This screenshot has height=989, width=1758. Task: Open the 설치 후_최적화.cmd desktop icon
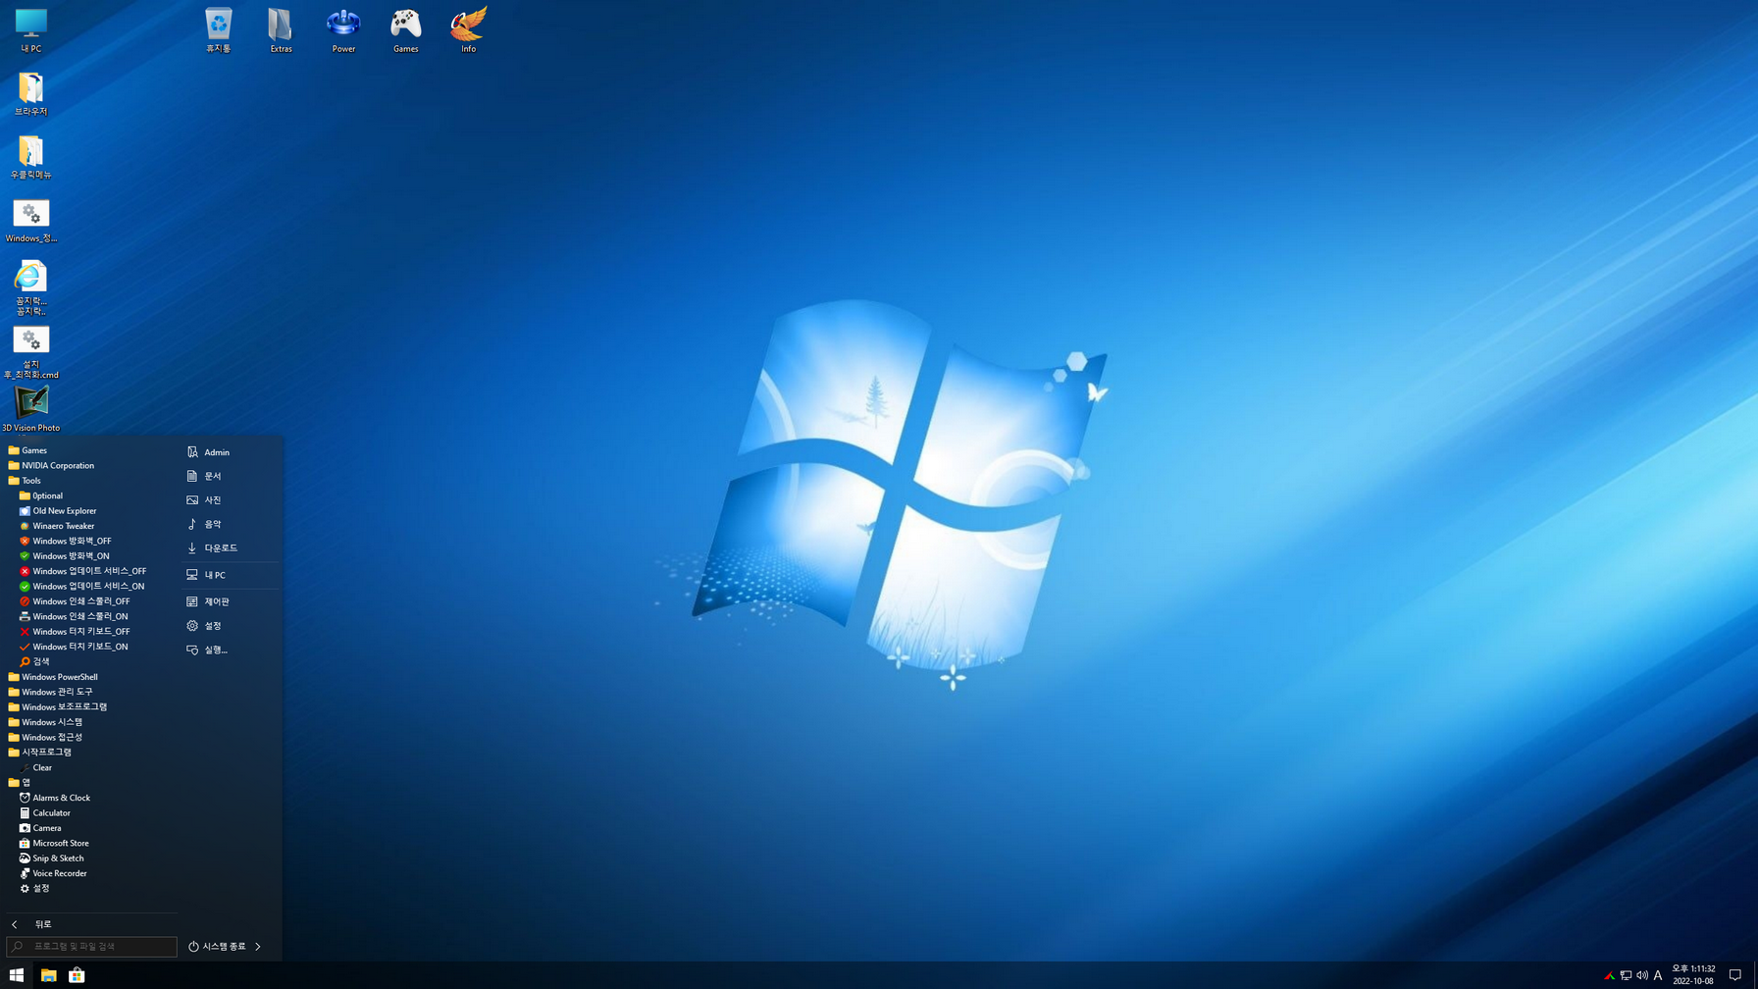30,352
